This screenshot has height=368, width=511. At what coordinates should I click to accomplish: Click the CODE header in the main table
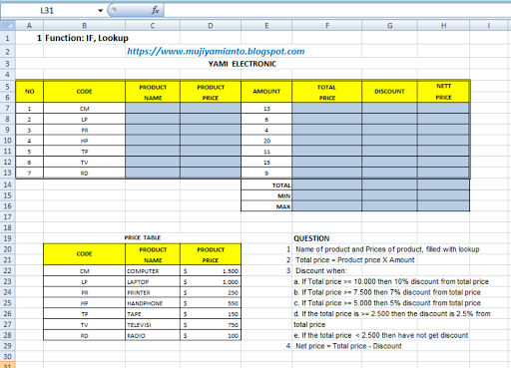[84, 92]
